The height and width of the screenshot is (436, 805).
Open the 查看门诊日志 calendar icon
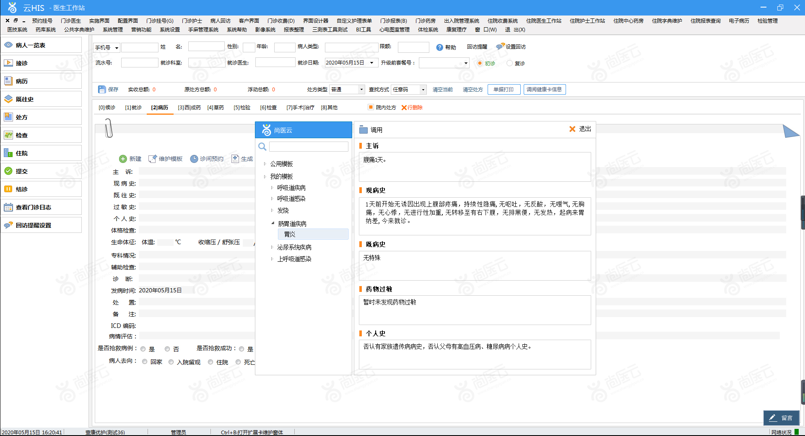[x=8, y=207]
